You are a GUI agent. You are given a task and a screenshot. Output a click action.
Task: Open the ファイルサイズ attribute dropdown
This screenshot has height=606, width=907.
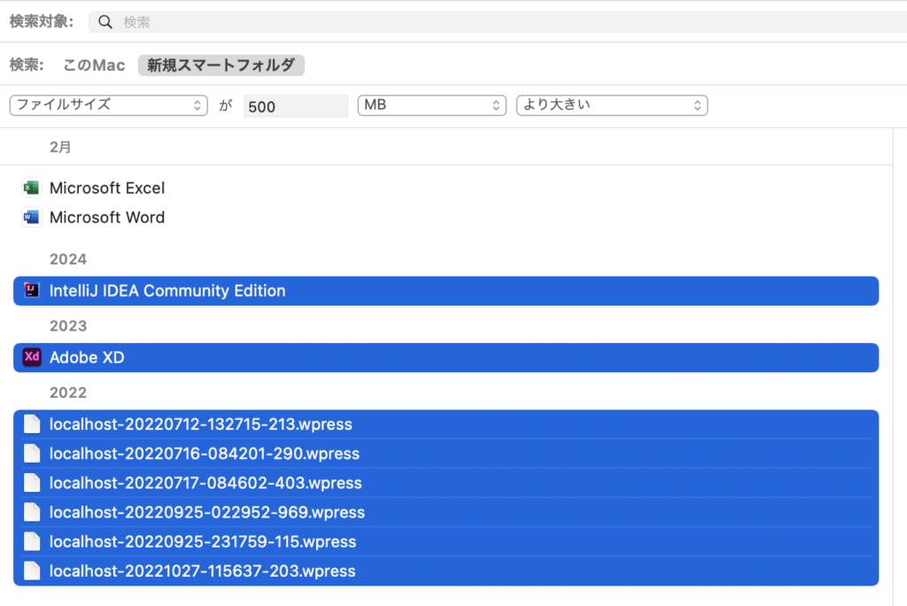(109, 105)
